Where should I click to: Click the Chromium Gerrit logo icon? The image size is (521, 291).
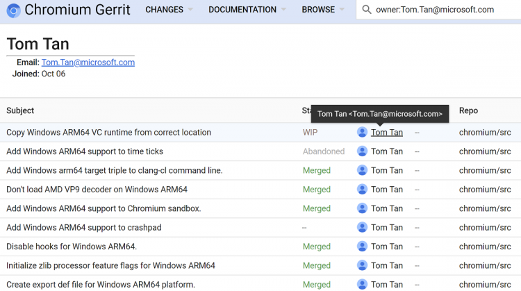(13, 10)
